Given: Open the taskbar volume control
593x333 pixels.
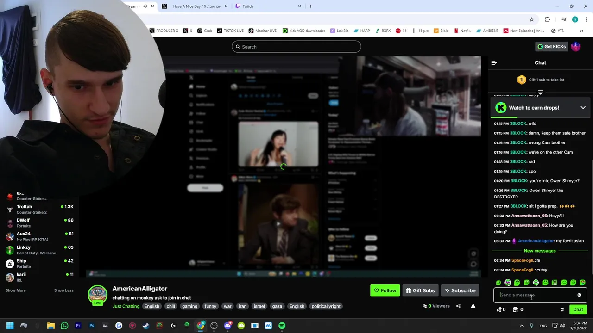Looking at the screenshot, I should 562,326.
